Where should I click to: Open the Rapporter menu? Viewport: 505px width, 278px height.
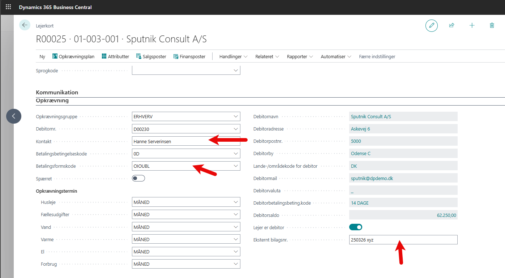coord(300,56)
